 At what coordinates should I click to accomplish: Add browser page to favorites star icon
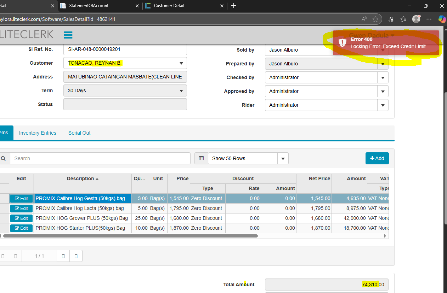[375, 19]
